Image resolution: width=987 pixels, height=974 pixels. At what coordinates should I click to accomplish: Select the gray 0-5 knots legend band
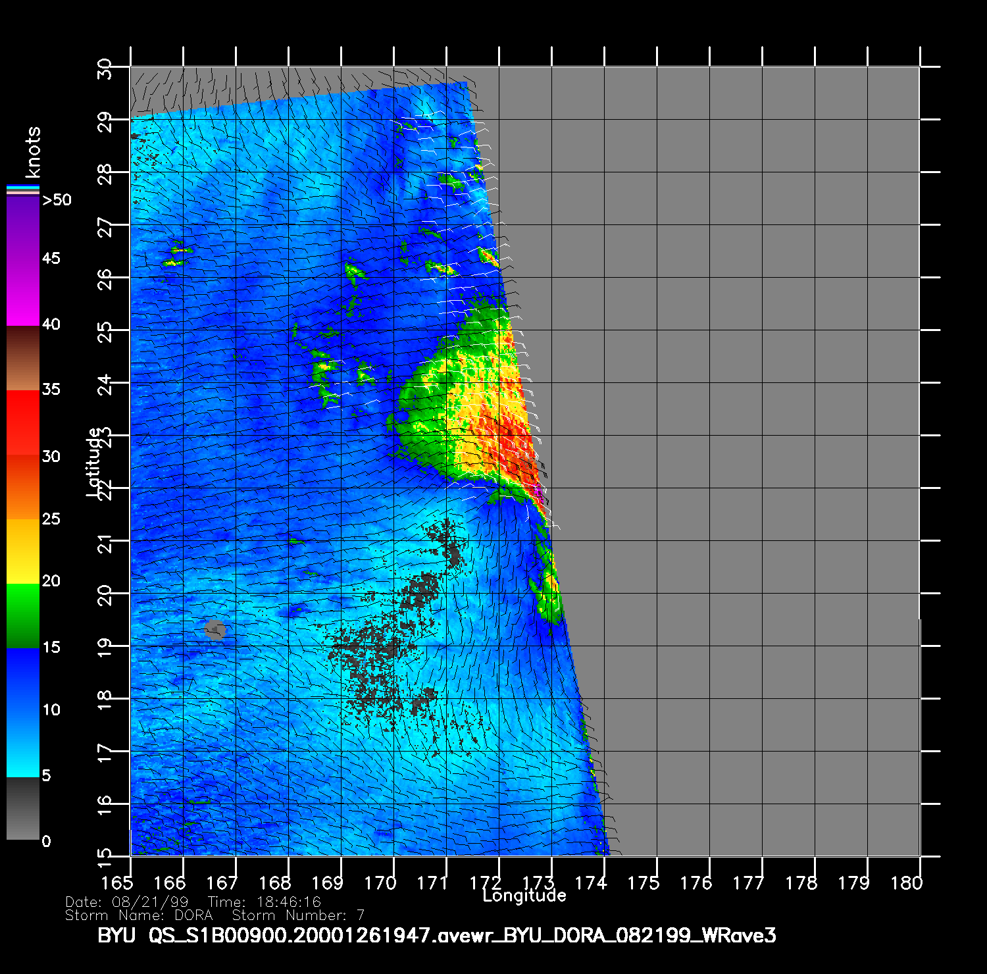coord(23,809)
